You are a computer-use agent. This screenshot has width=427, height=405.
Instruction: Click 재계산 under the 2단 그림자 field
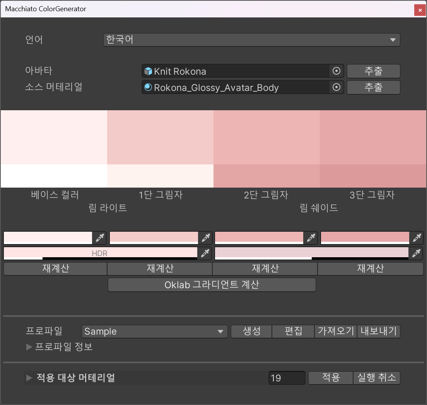click(x=265, y=268)
